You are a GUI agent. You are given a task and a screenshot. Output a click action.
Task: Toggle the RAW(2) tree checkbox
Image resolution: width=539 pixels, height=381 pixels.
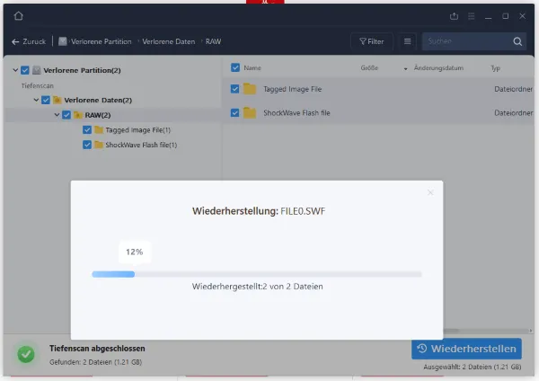[x=66, y=115]
